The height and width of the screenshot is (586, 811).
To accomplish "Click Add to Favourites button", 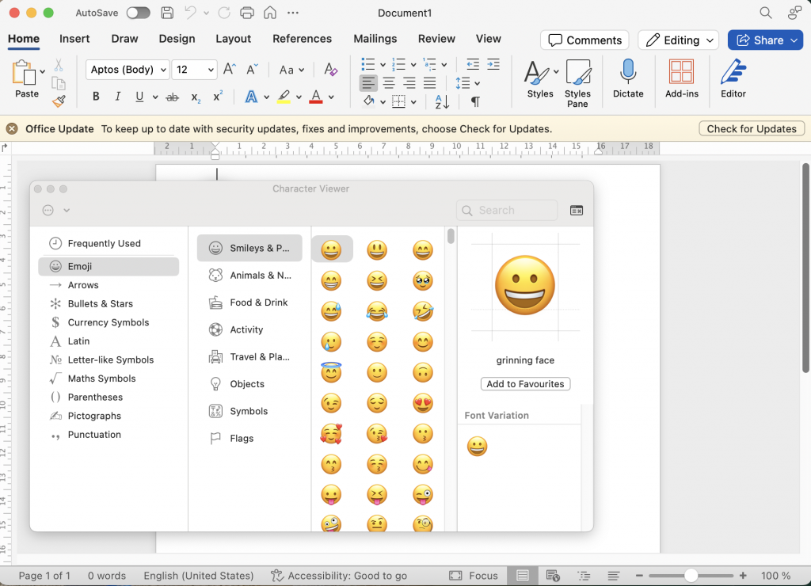I will tap(525, 384).
